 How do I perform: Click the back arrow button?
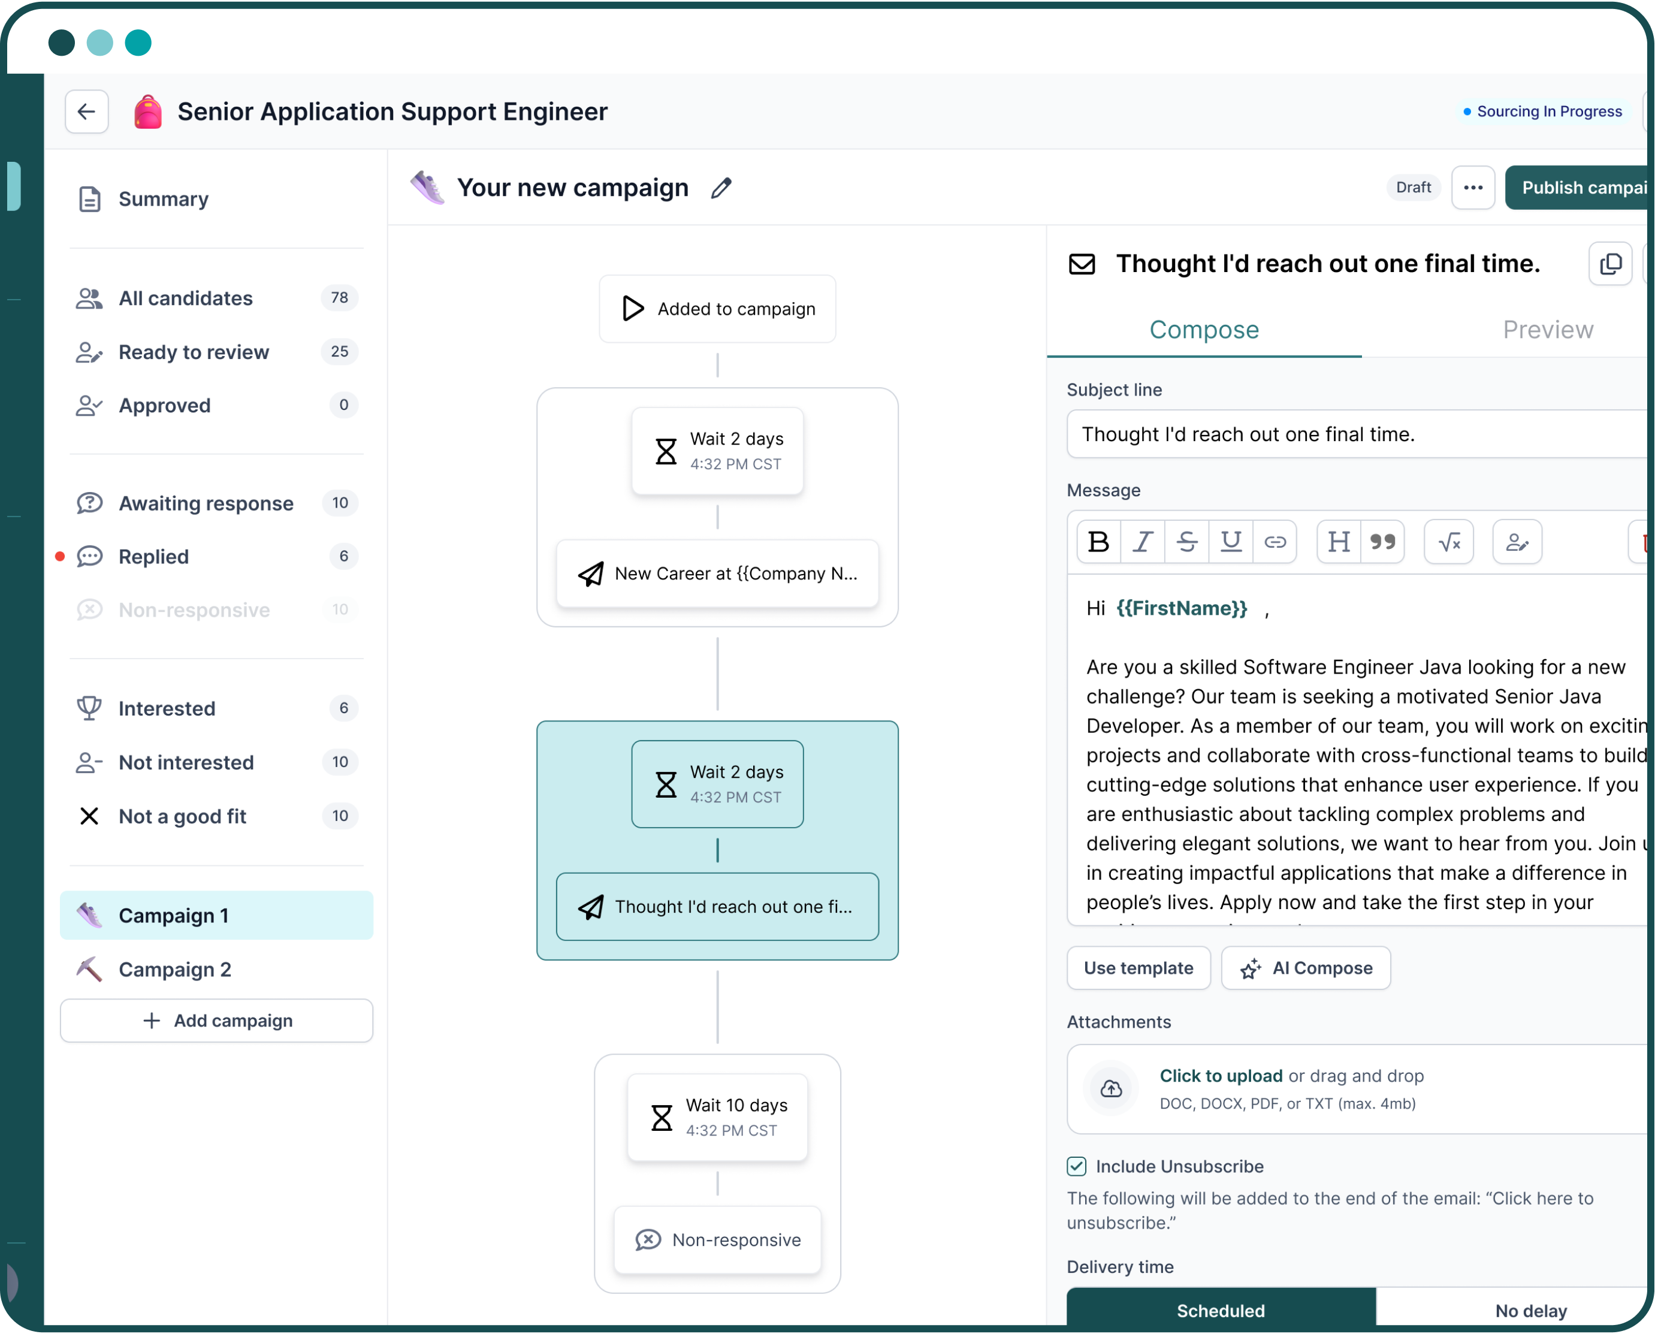[86, 111]
